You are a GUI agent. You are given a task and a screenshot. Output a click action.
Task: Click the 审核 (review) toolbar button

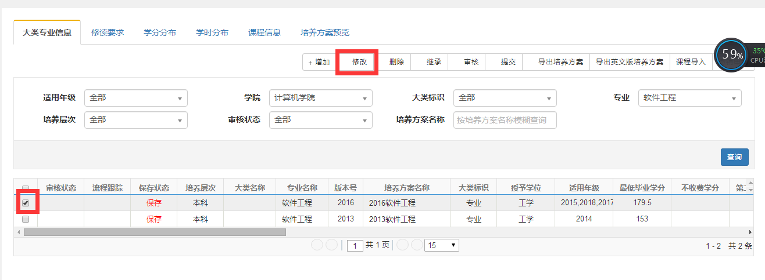tap(471, 62)
